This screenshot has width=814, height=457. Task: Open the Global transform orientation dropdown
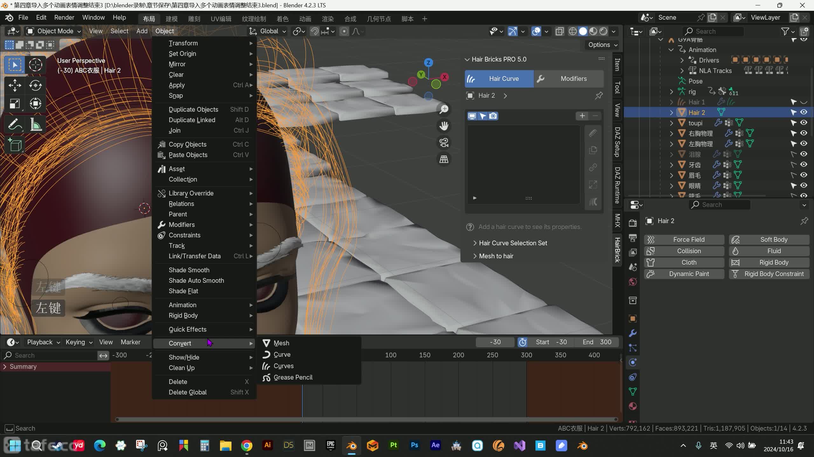[x=268, y=31]
